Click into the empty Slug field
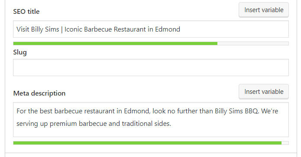This screenshot has height=157, width=301. (x=151, y=67)
